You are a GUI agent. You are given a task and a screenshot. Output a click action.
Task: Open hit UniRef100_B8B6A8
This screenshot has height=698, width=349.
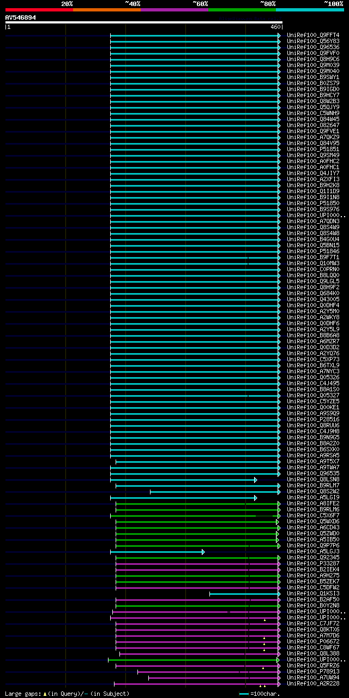click(313, 335)
